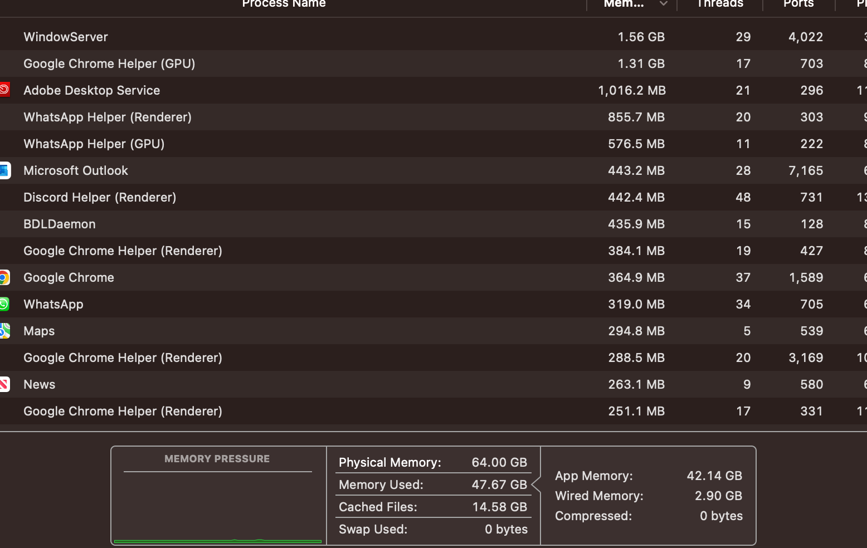Click the 443.2 MB memory value
The height and width of the screenshot is (548, 867).
click(636, 170)
